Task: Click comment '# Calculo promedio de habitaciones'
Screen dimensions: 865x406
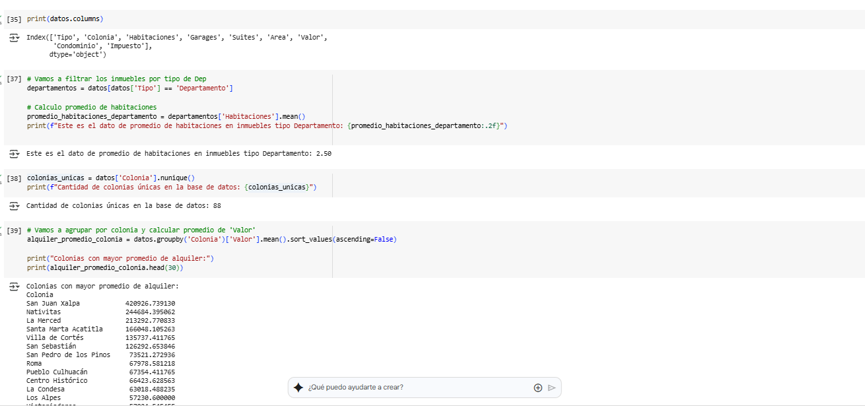Action: point(91,107)
